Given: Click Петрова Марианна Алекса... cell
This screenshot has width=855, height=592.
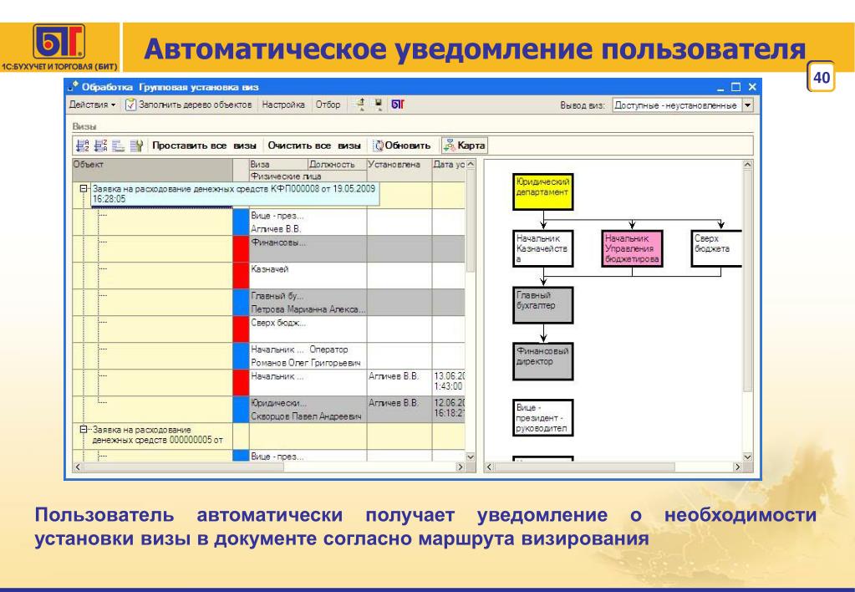Looking at the screenshot, I should coord(308,309).
